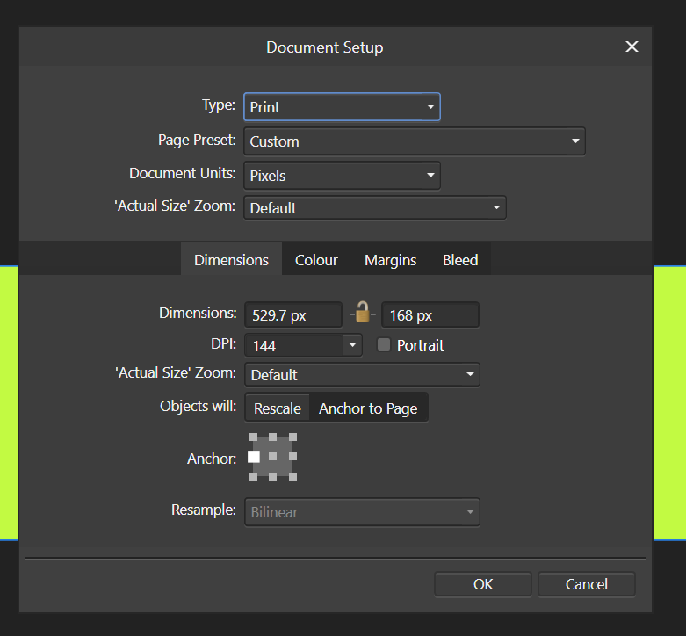Select the top-left anchor point
Screen dimensions: 686x636
pos(253,437)
